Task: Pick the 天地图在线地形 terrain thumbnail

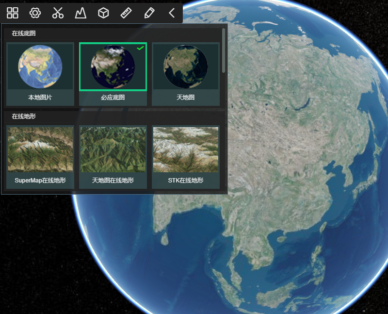Action: pyautogui.click(x=113, y=149)
